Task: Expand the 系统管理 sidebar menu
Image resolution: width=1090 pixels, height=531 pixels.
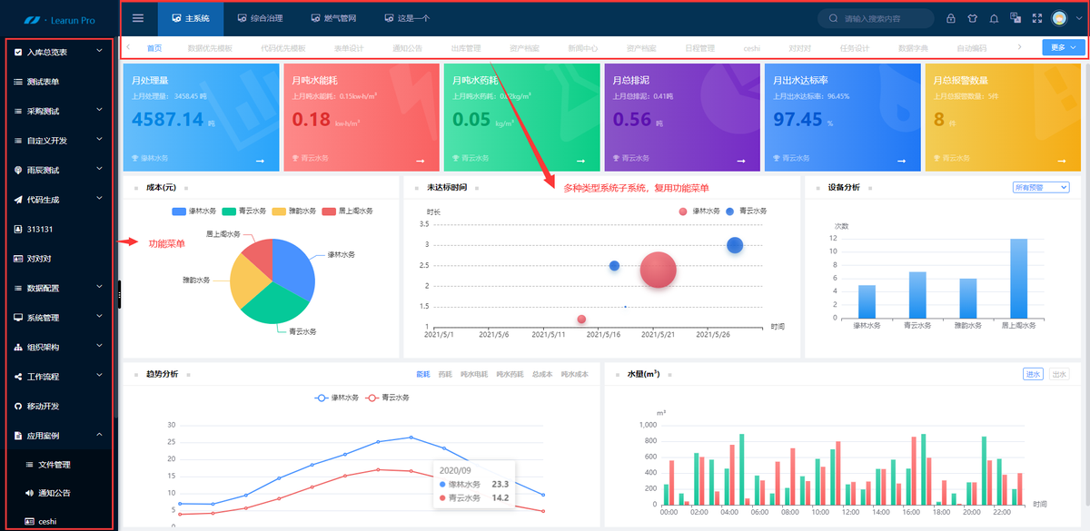Action: pos(59,318)
